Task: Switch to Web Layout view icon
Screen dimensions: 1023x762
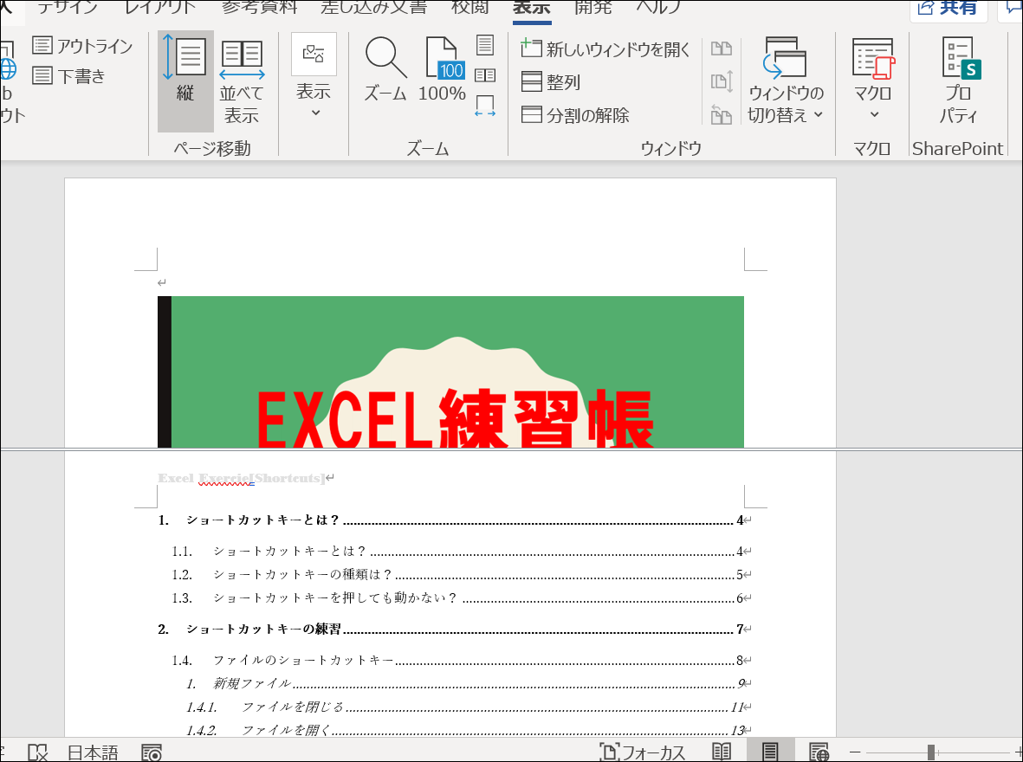Action: (819, 752)
